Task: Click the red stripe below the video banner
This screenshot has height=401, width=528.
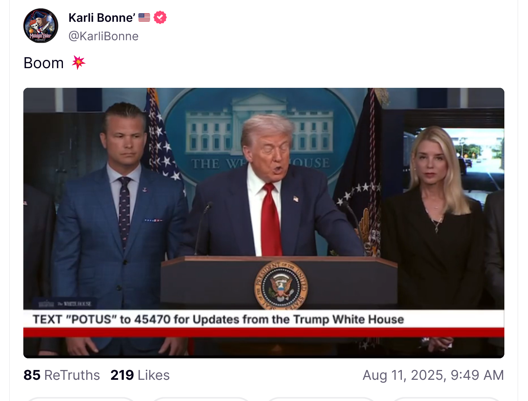Action: (264, 333)
